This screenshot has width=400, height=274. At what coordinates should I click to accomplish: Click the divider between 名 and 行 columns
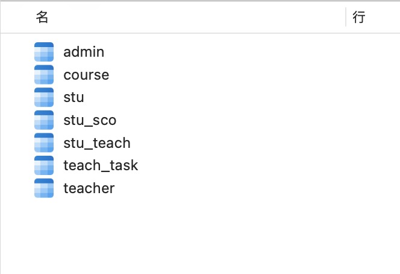(346, 17)
